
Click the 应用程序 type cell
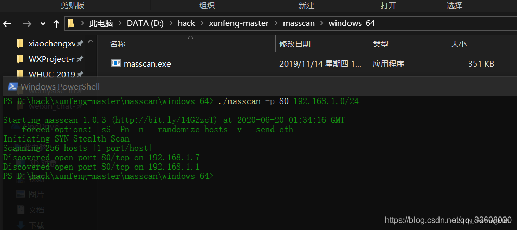coord(389,63)
